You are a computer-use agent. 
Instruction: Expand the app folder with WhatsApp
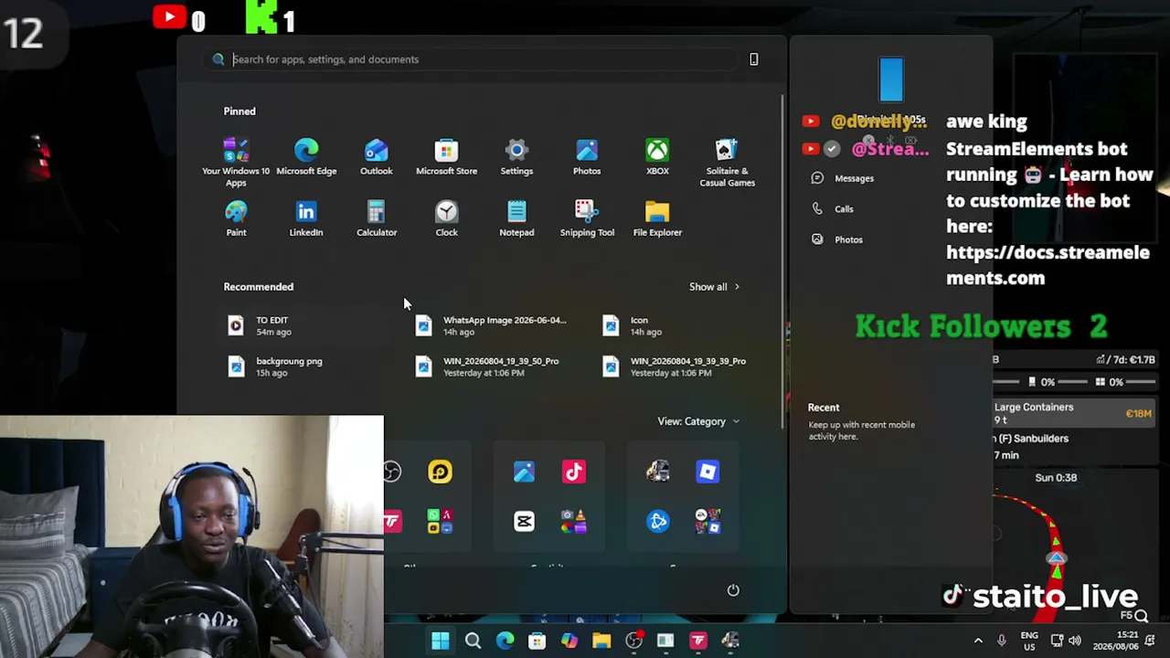tap(440, 521)
